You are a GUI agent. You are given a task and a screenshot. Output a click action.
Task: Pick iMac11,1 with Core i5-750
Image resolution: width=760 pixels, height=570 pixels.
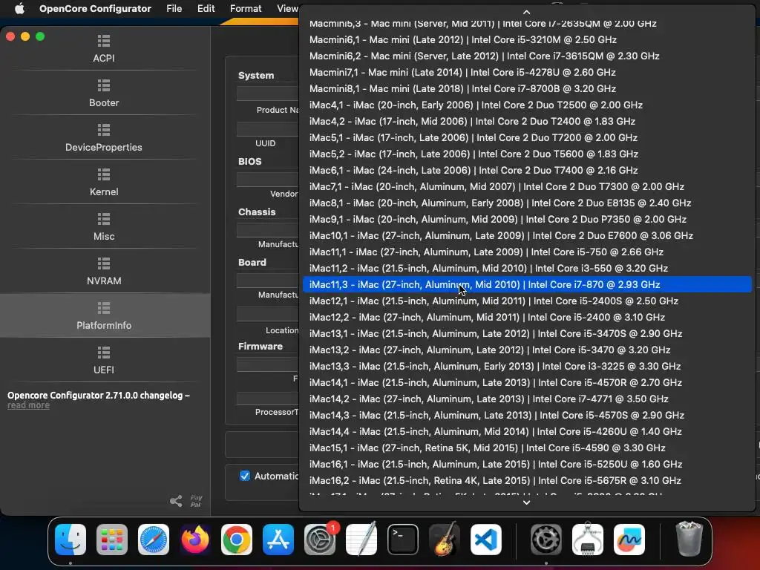tap(527, 252)
